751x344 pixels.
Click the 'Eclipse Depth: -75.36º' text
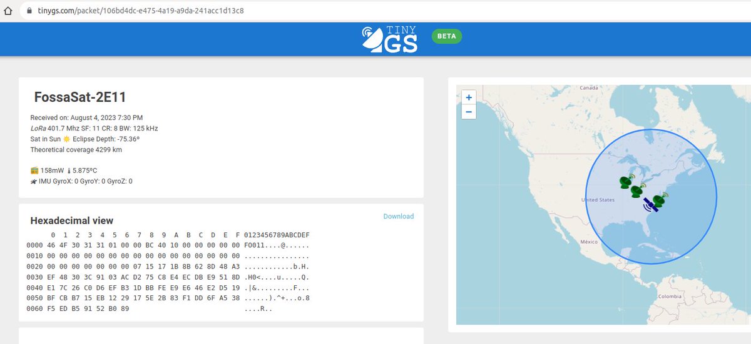click(x=106, y=139)
